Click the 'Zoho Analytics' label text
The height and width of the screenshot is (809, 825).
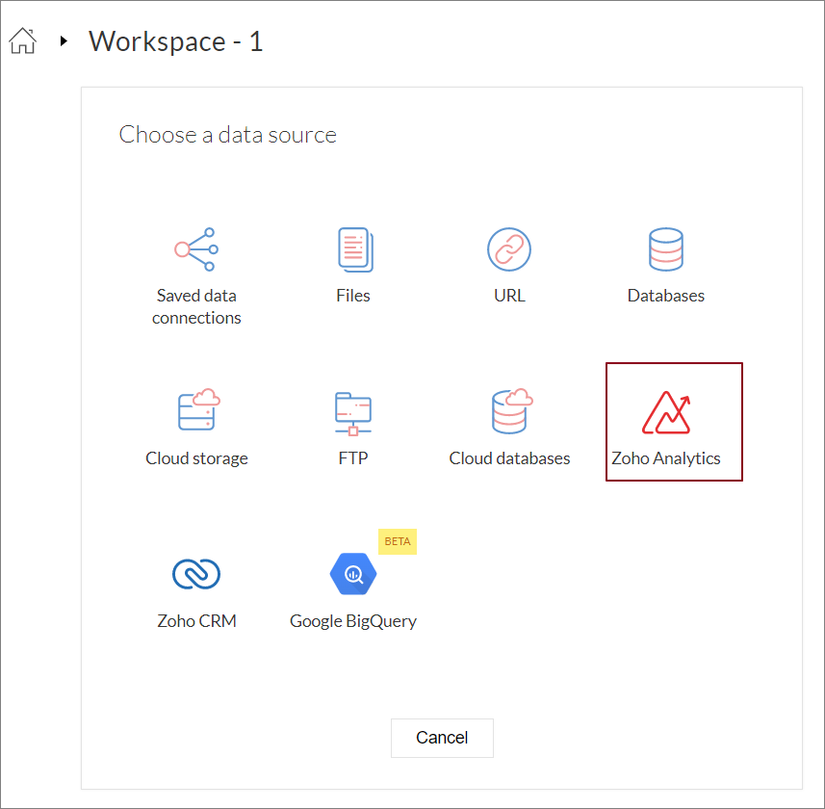pyautogui.click(x=665, y=458)
